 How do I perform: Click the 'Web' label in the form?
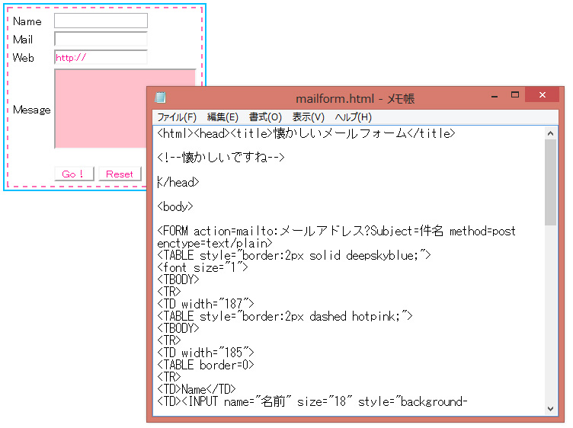coord(23,57)
